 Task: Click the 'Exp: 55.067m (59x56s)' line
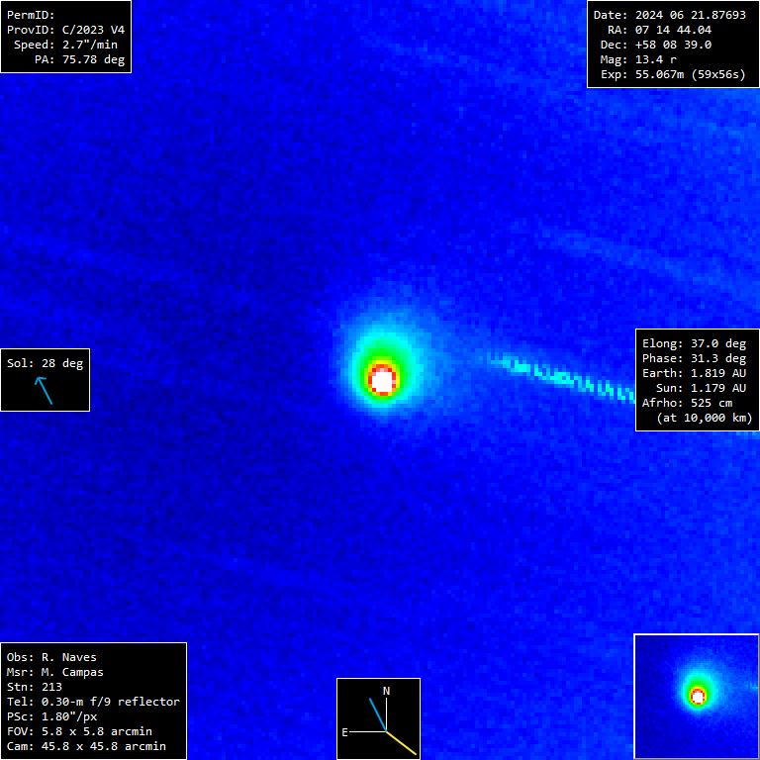click(673, 74)
